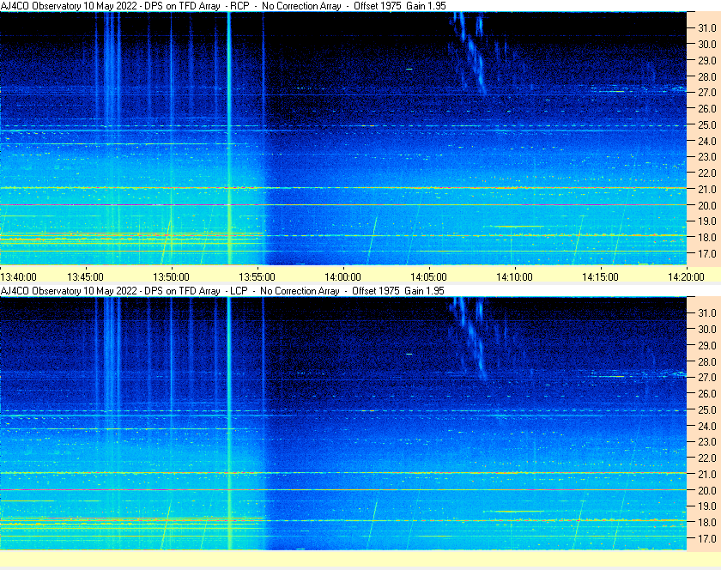Viewport: 721px width, 570px height.
Task: Pick the 27.0 frequency label in LCP panel
Action: coord(707,378)
